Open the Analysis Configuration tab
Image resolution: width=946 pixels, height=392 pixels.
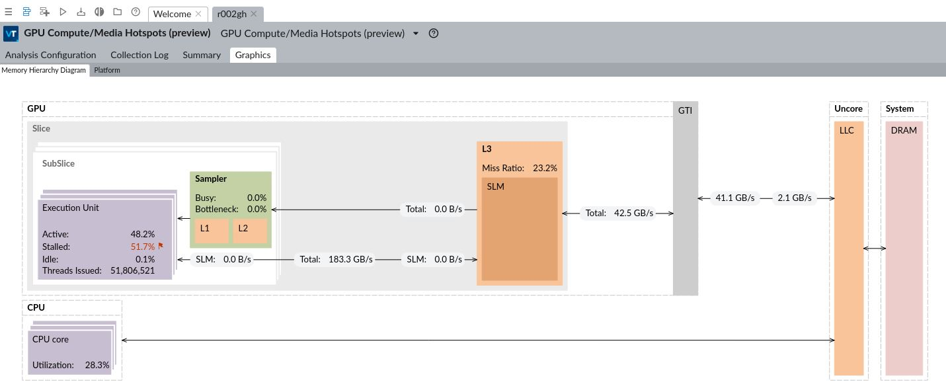point(50,55)
